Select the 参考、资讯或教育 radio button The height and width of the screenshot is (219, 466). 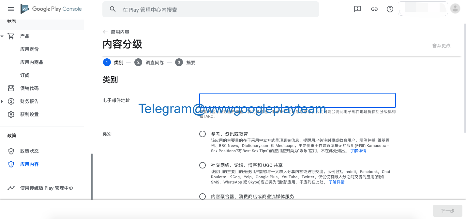pos(203,134)
